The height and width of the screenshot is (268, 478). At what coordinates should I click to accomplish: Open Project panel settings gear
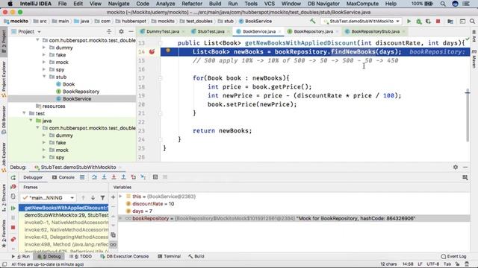121,31
